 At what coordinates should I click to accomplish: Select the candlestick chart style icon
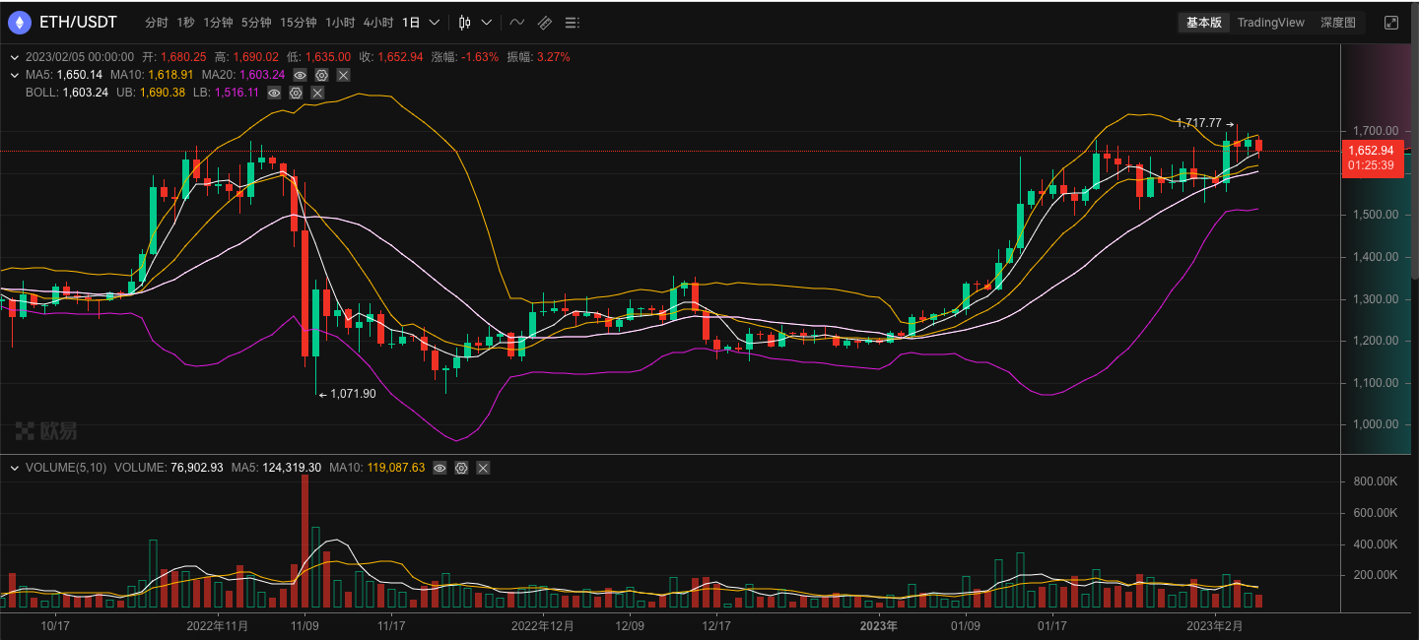pos(463,22)
